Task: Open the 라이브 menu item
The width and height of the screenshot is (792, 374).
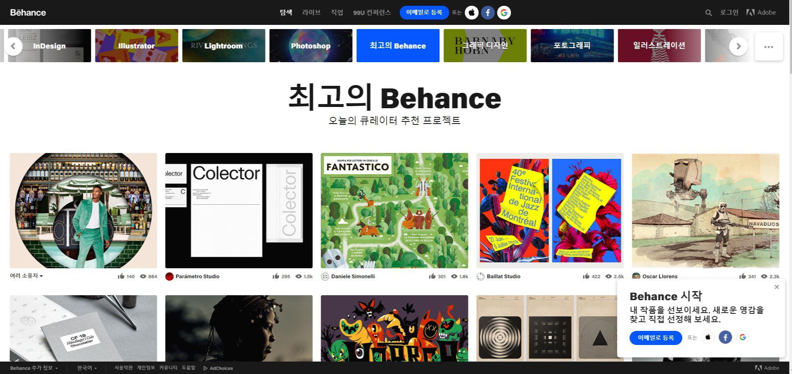Action: [x=311, y=12]
